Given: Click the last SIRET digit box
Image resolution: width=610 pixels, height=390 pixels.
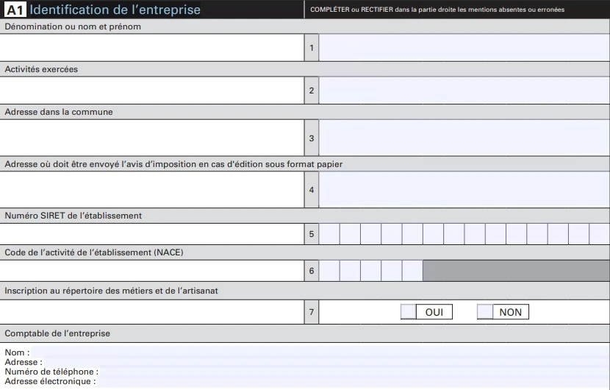Looking at the screenshot, I should point(600,234).
